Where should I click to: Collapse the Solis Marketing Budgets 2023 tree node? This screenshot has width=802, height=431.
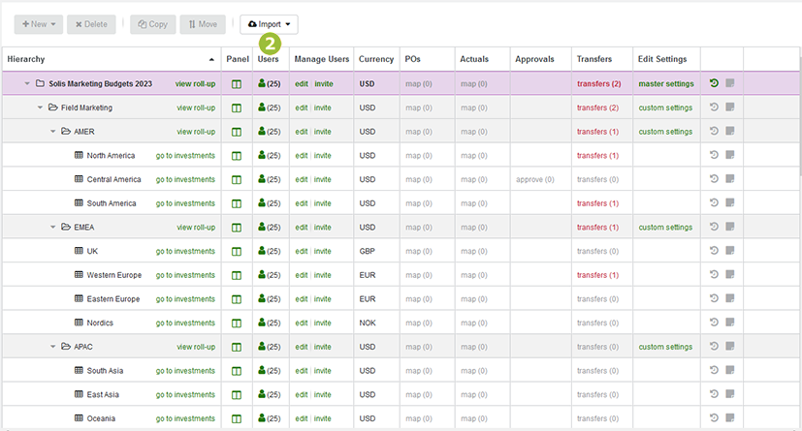[x=27, y=83]
